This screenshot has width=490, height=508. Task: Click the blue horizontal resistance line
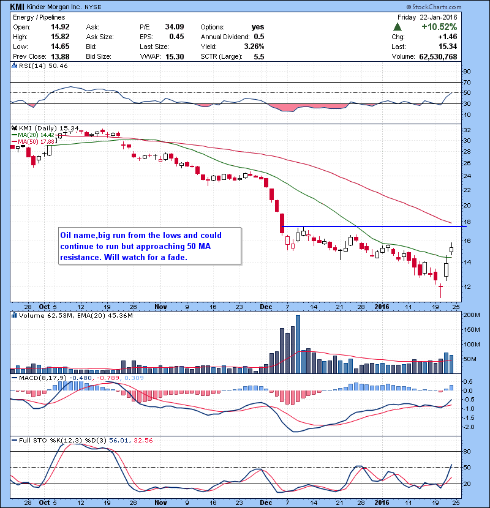374,226
